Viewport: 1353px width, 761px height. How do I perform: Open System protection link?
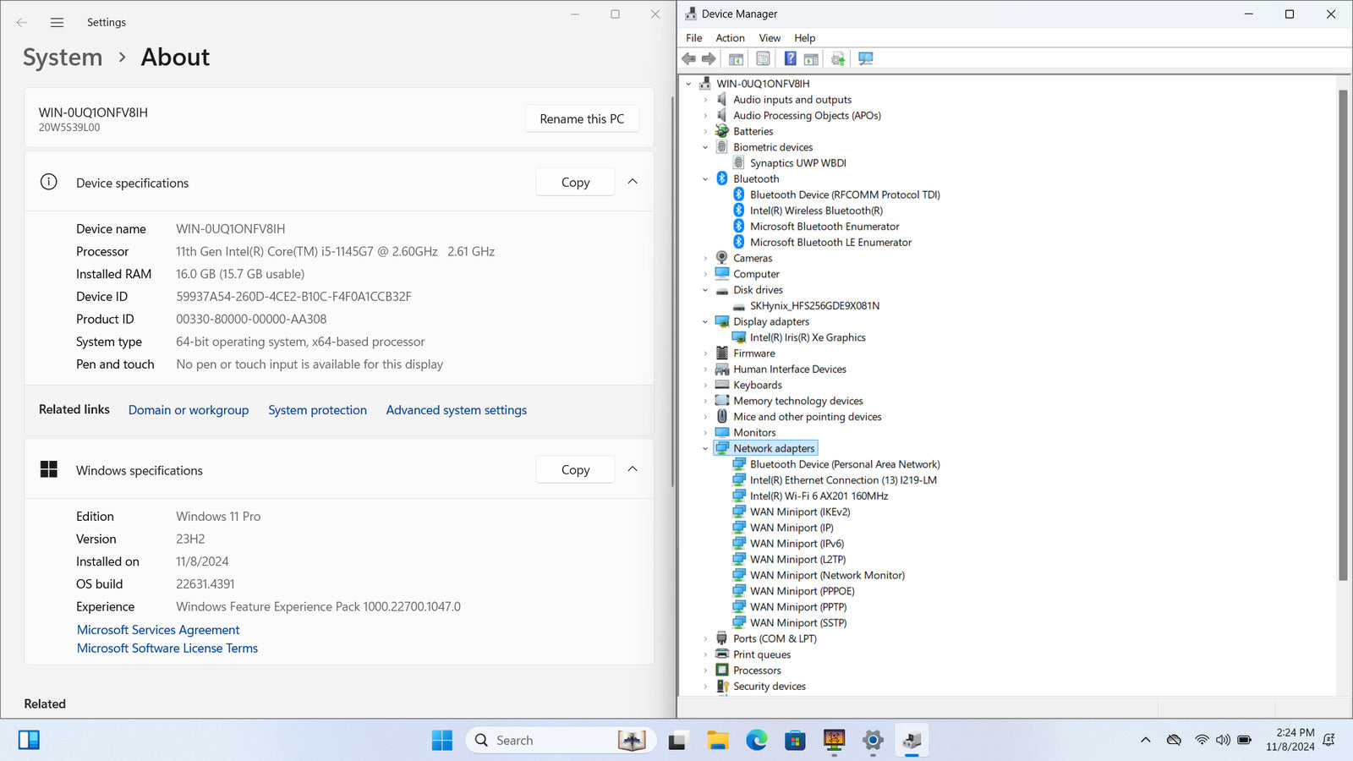[317, 410]
